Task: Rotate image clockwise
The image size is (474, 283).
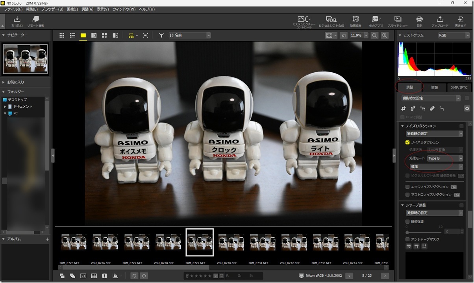Action: click(x=144, y=276)
